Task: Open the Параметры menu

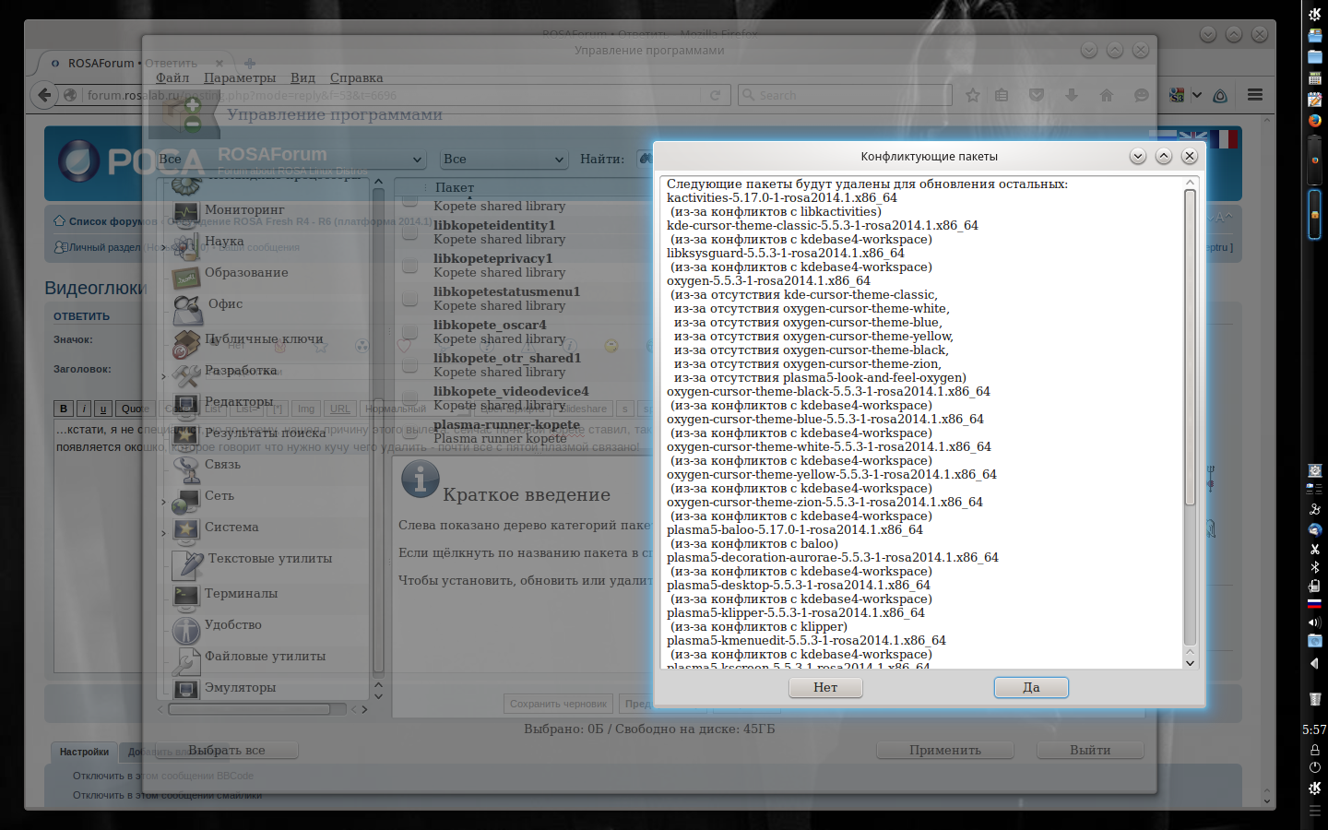Action: pos(240,77)
